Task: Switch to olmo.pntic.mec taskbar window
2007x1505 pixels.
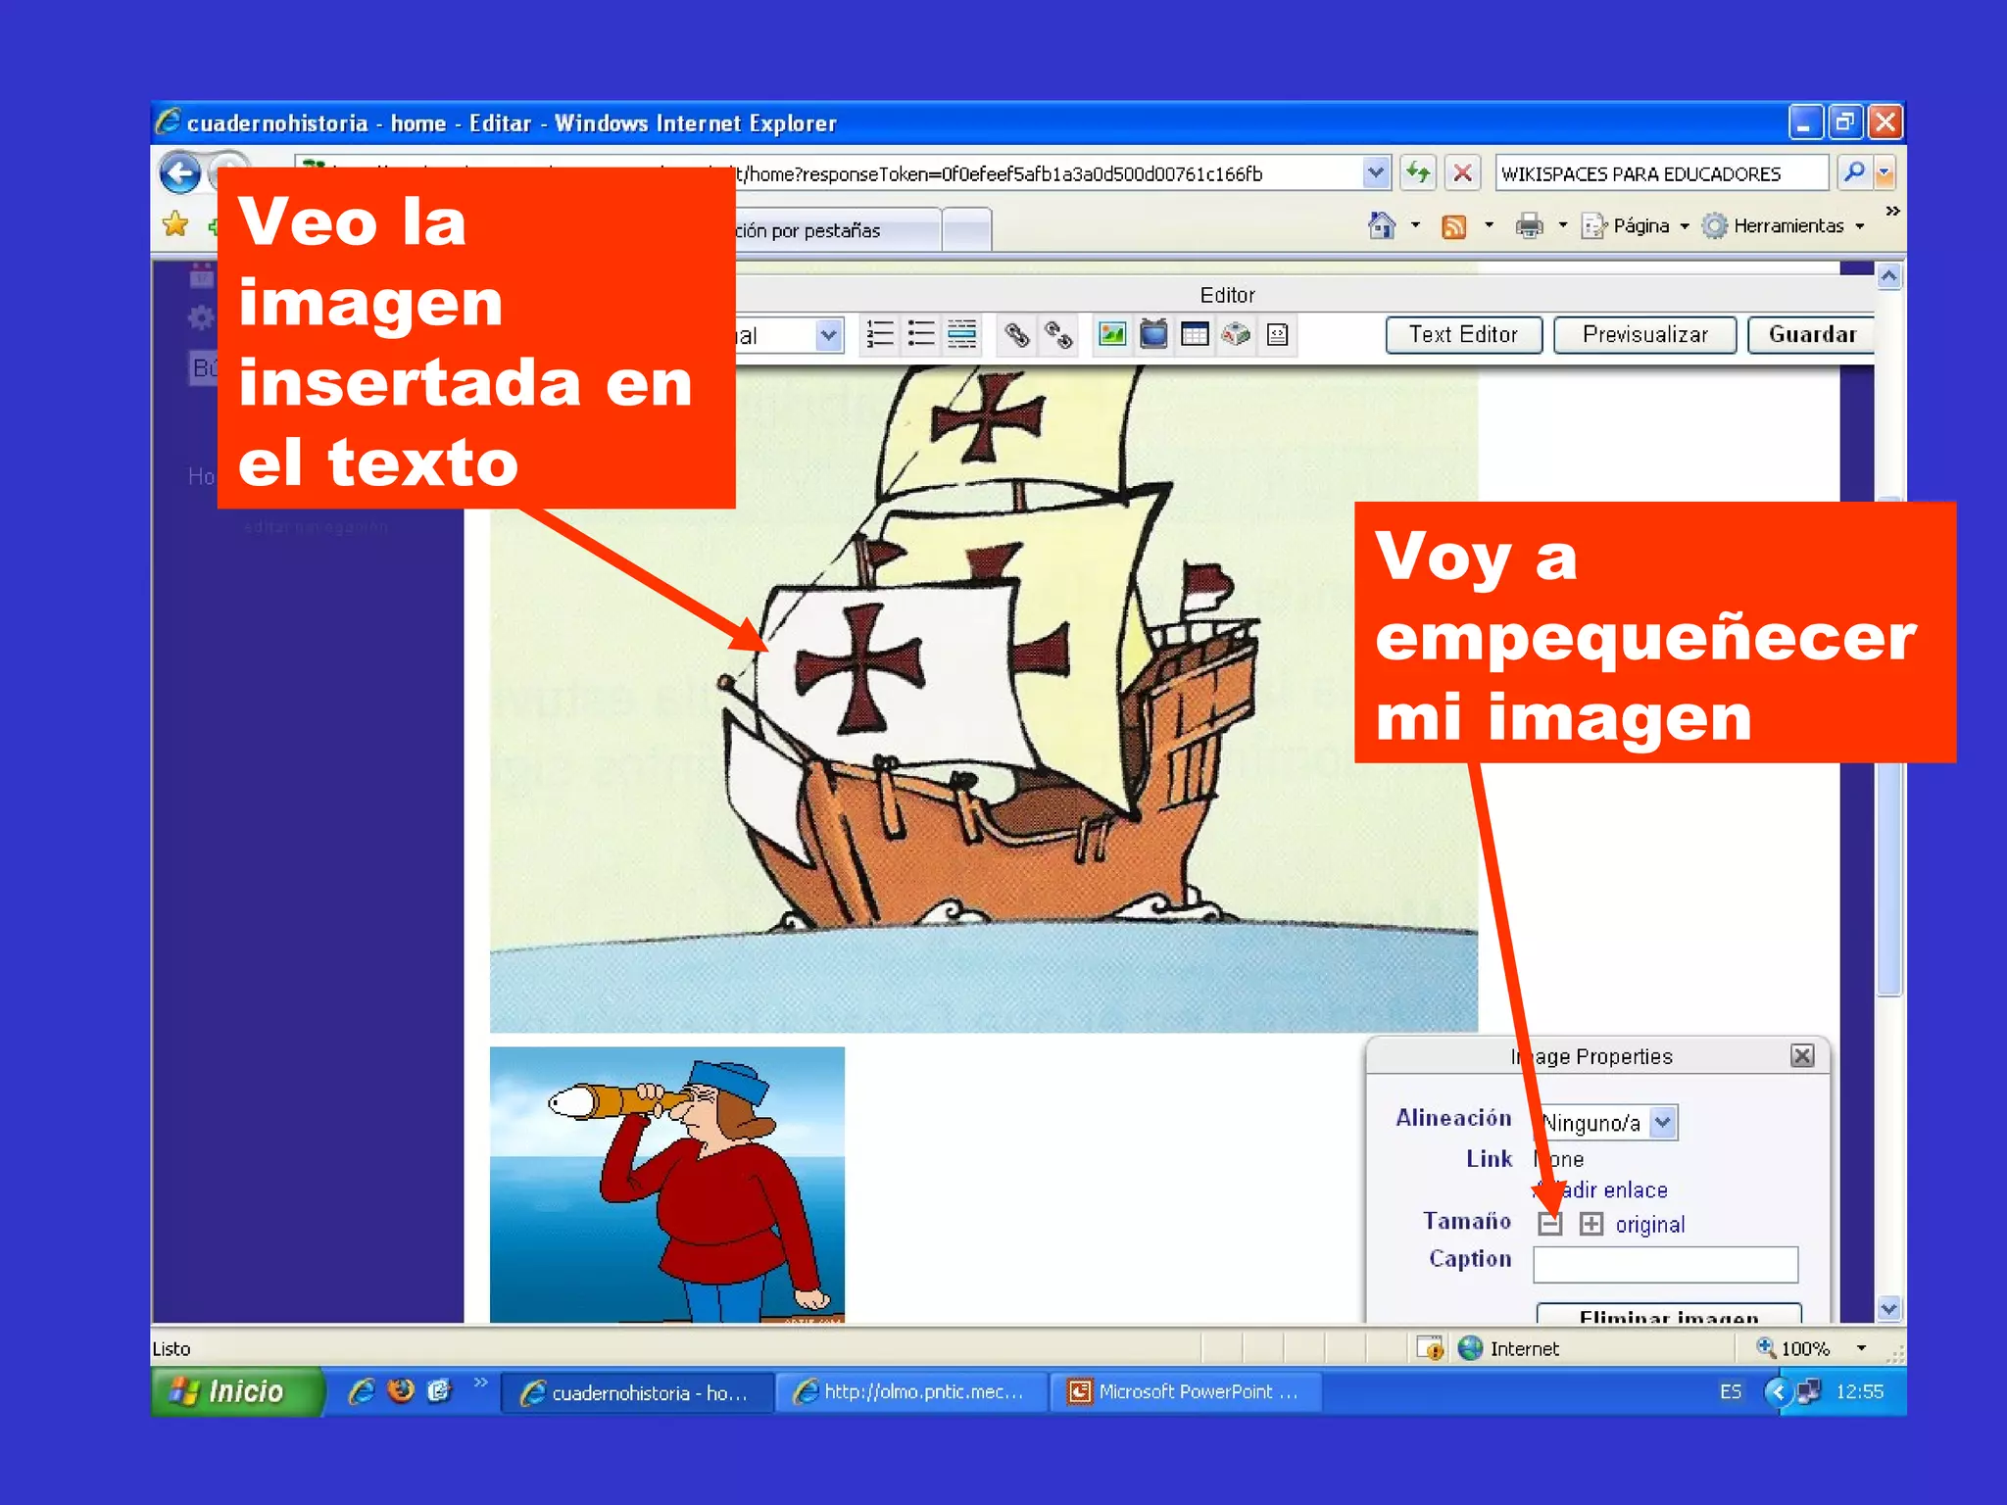Action: (x=911, y=1391)
